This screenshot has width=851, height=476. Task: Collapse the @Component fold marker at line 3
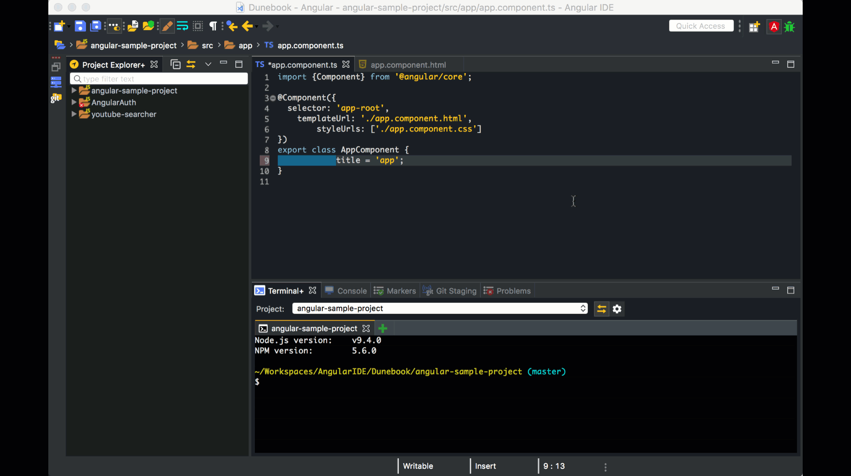[x=273, y=98]
